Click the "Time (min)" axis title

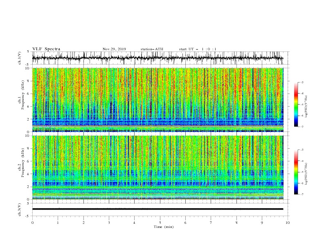point(164,227)
